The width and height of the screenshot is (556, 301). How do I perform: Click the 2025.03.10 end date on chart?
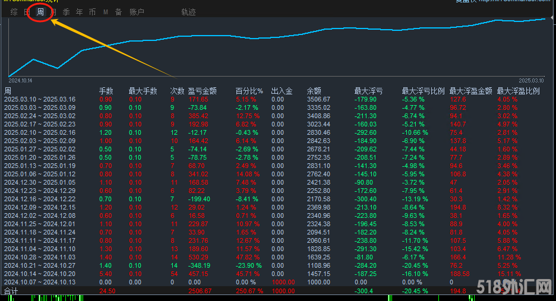point(531,80)
